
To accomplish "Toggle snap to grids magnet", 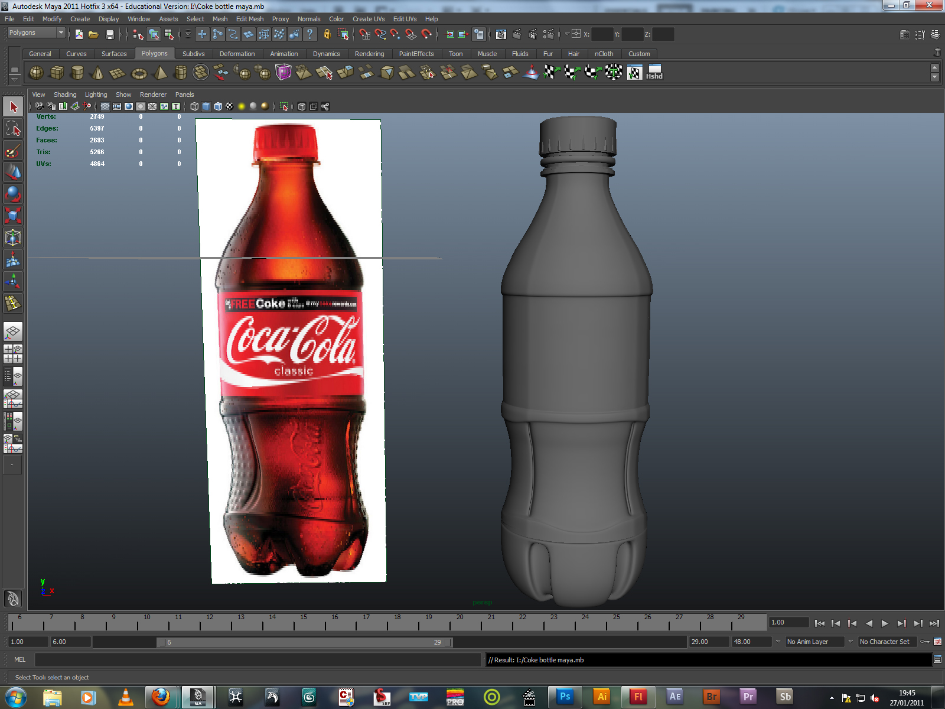I will 365,34.
